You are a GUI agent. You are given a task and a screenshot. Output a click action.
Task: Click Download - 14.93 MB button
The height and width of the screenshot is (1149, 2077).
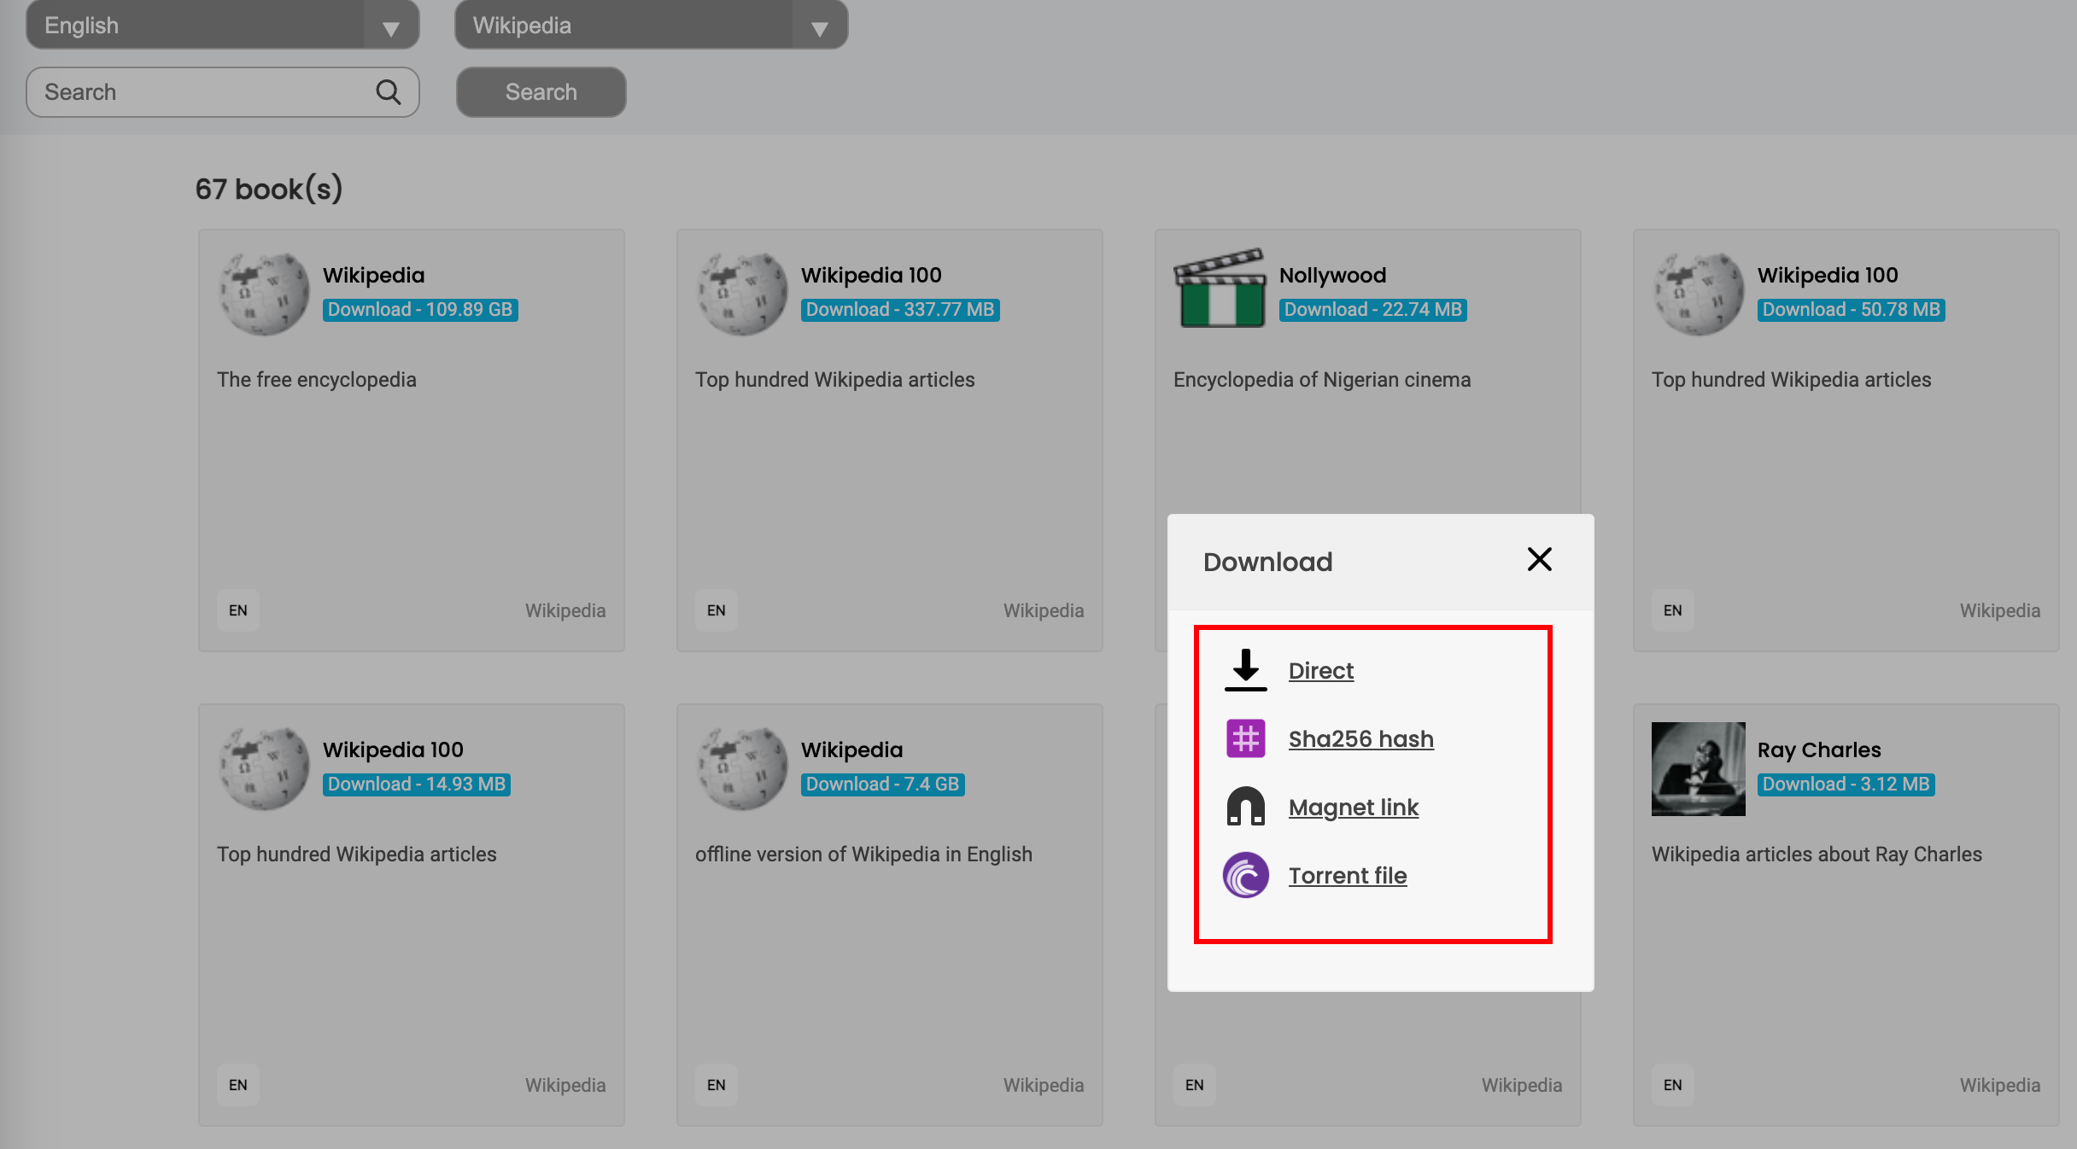(417, 784)
